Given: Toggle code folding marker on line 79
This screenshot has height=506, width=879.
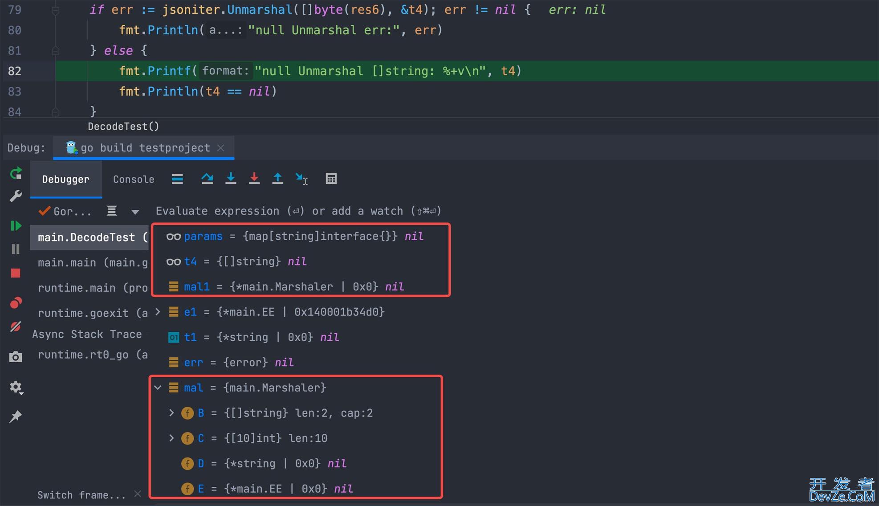Looking at the screenshot, I should [x=56, y=10].
